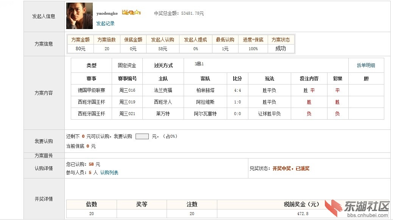393x220 pixels.
Task: Click the 彩果 column header
Action: tap(338, 78)
